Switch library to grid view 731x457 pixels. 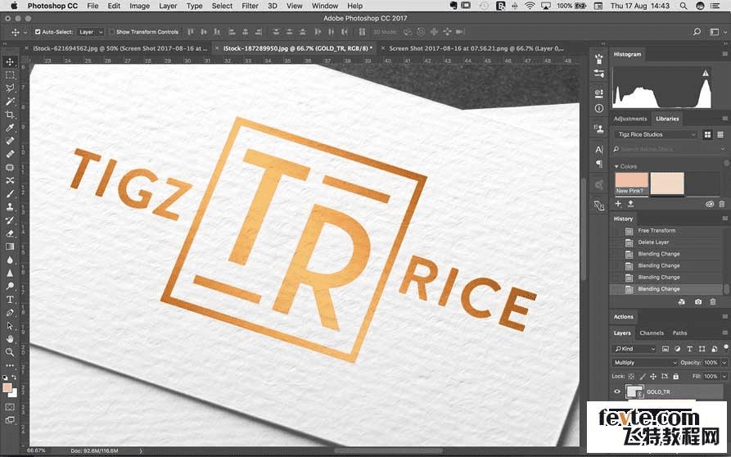(707, 135)
